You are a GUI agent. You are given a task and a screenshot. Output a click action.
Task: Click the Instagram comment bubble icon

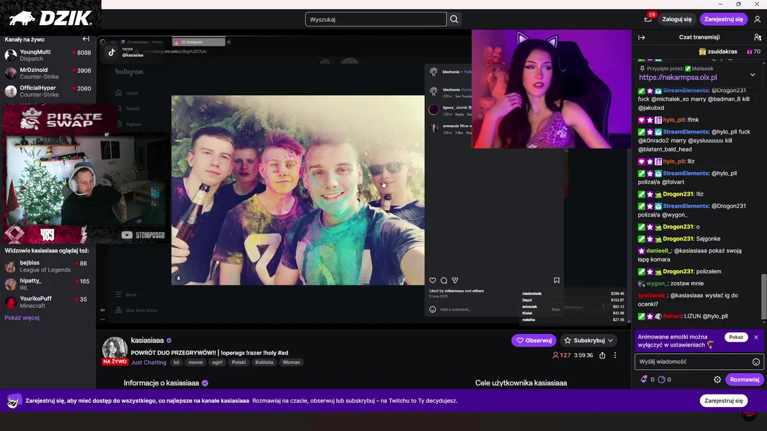click(443, 280)
